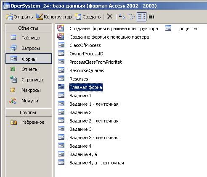The image size is (207, 177).
Task: Click the database icon in the title bar
Action: (7, 6)
